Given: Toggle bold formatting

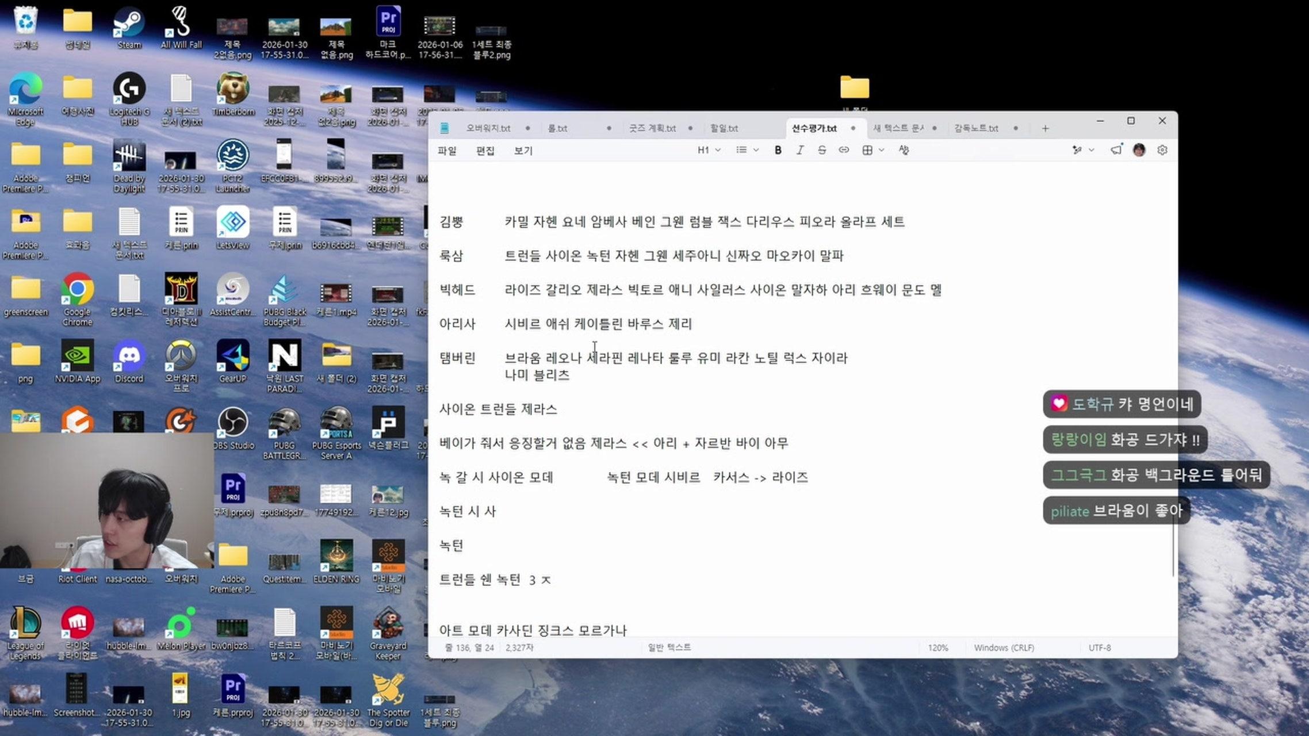Looking at the screenshot, I should point(778,150).
